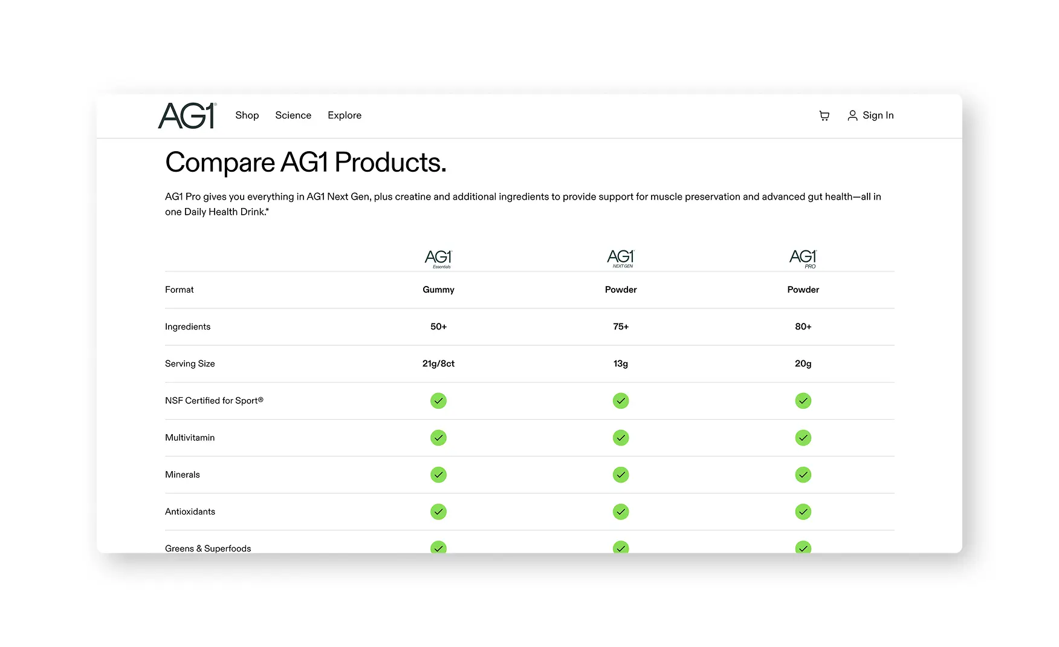Open the shopping cart
Viewport: 1059px width, 647px height.
pyautogui.click(x=824, y=115)
